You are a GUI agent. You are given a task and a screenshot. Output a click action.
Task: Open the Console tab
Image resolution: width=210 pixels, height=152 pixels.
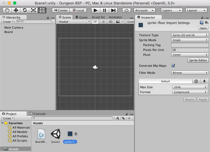coord(38,114)
